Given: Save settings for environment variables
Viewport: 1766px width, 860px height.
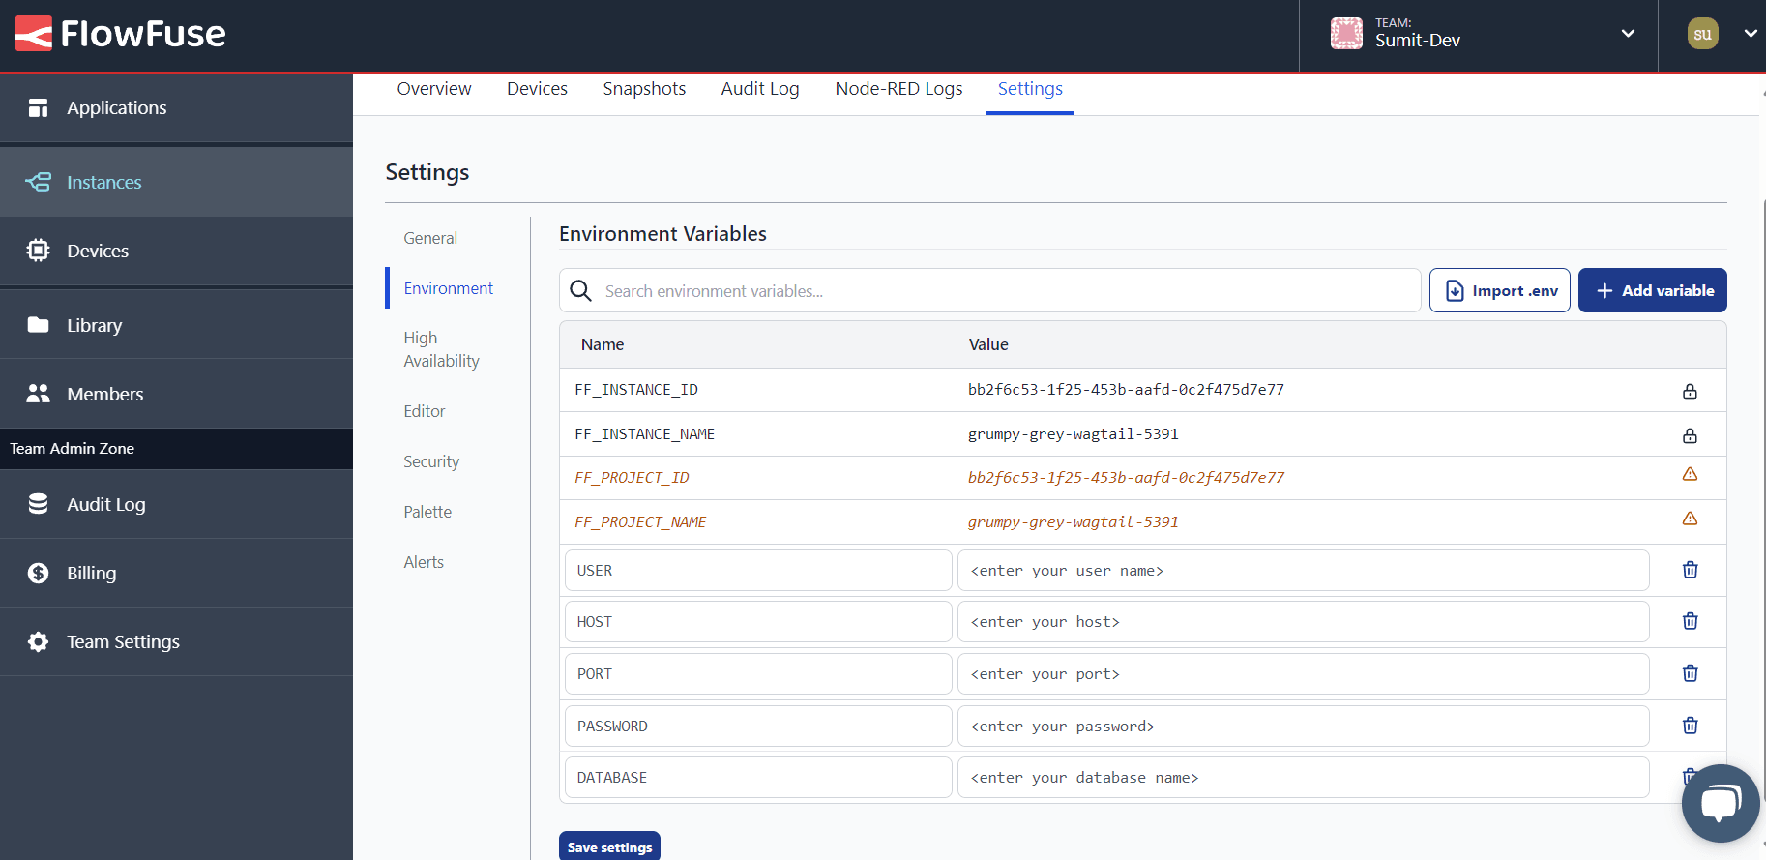Looking at the screenshot, I should 609,846.
